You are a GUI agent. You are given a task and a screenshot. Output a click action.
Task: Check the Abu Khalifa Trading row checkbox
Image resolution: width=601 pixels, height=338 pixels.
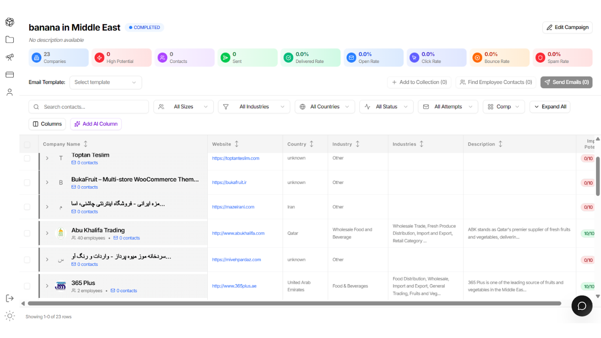[x=27, y=233]
